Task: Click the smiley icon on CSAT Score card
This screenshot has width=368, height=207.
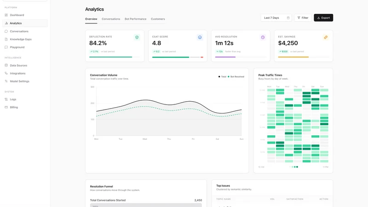Action: coord(200,37)
